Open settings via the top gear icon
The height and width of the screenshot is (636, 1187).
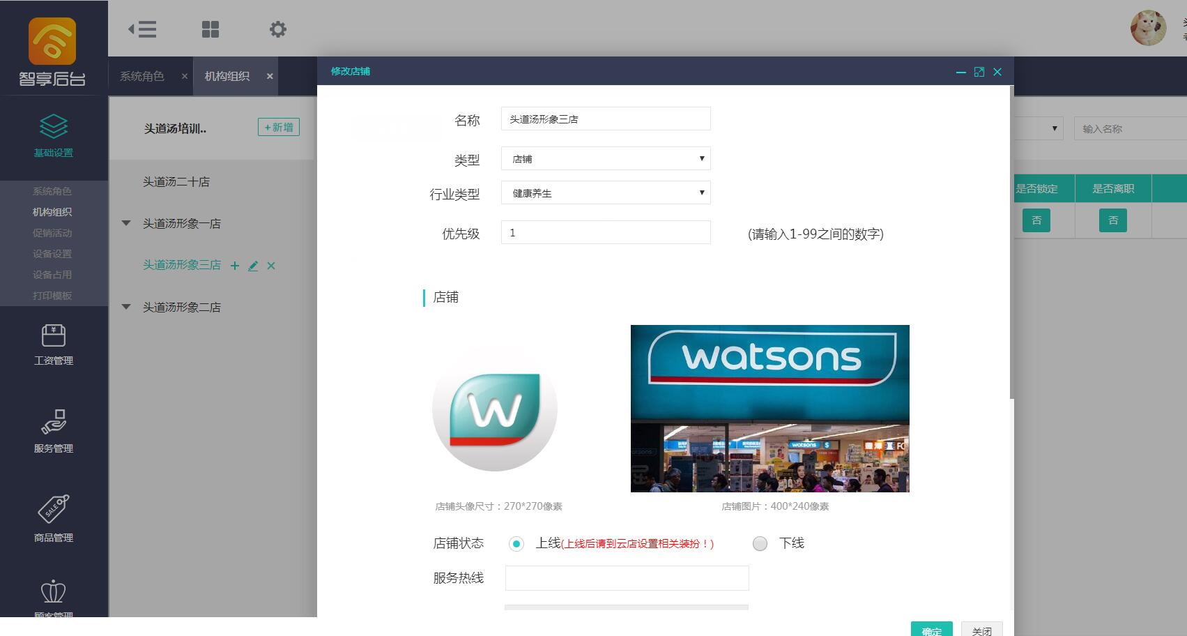(x=277, y=29)
